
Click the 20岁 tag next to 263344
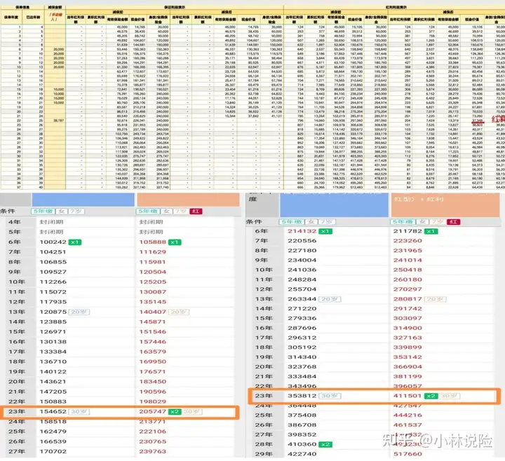coord(330,299)
